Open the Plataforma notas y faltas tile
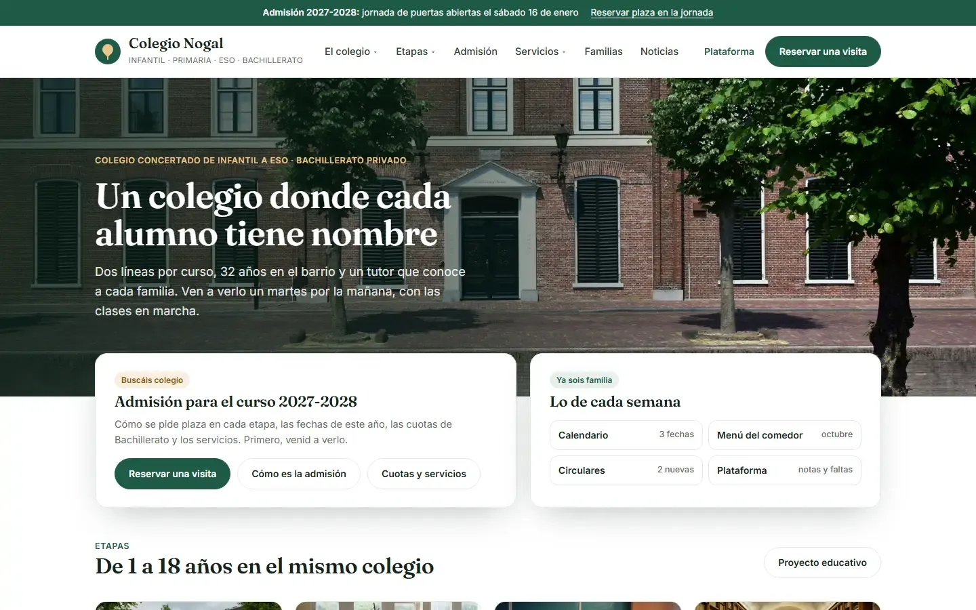Image resolution: width=976 pixels, height=610 pixels. 784,470
